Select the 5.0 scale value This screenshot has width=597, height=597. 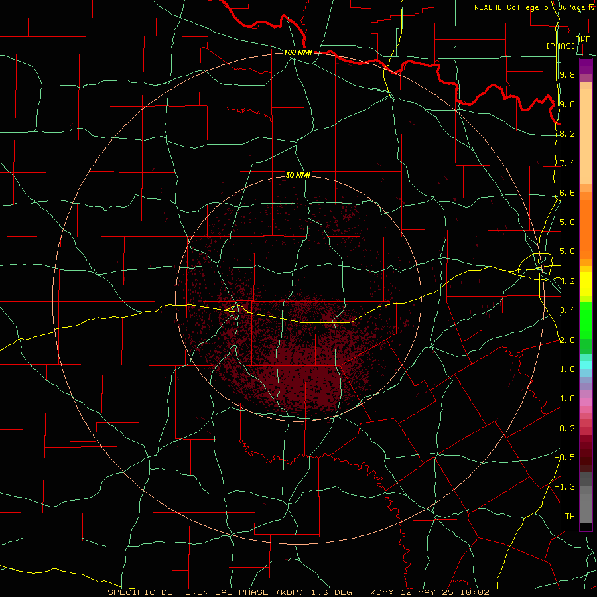click(x=567, y=251)
